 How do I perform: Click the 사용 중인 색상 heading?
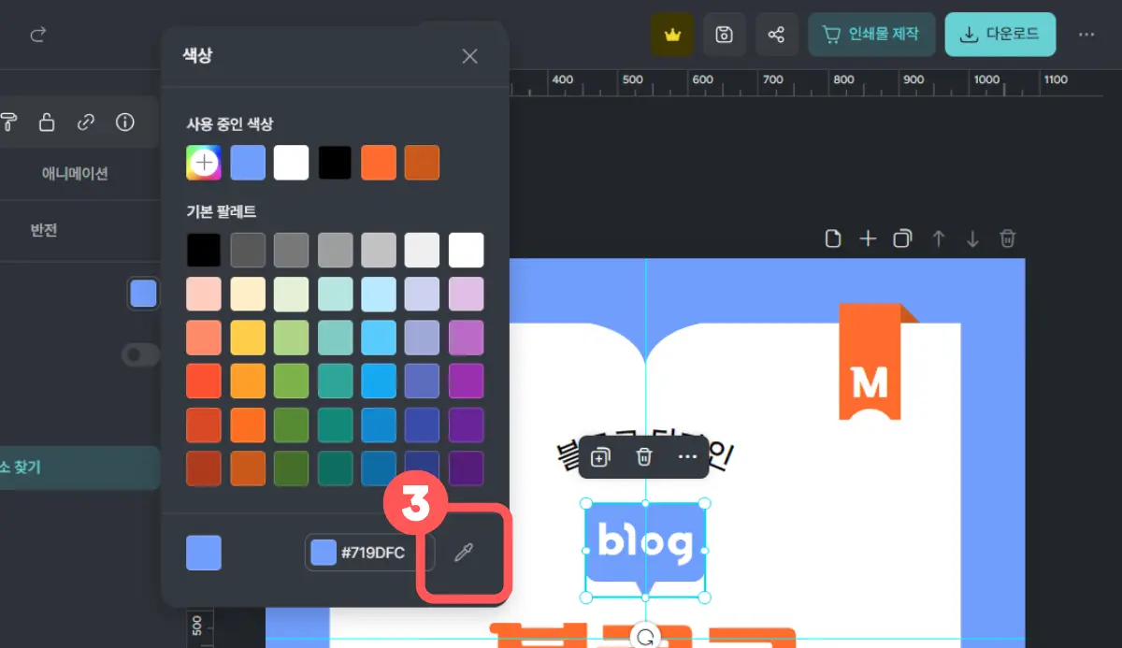pyautogui.click(x=229, y=123)
